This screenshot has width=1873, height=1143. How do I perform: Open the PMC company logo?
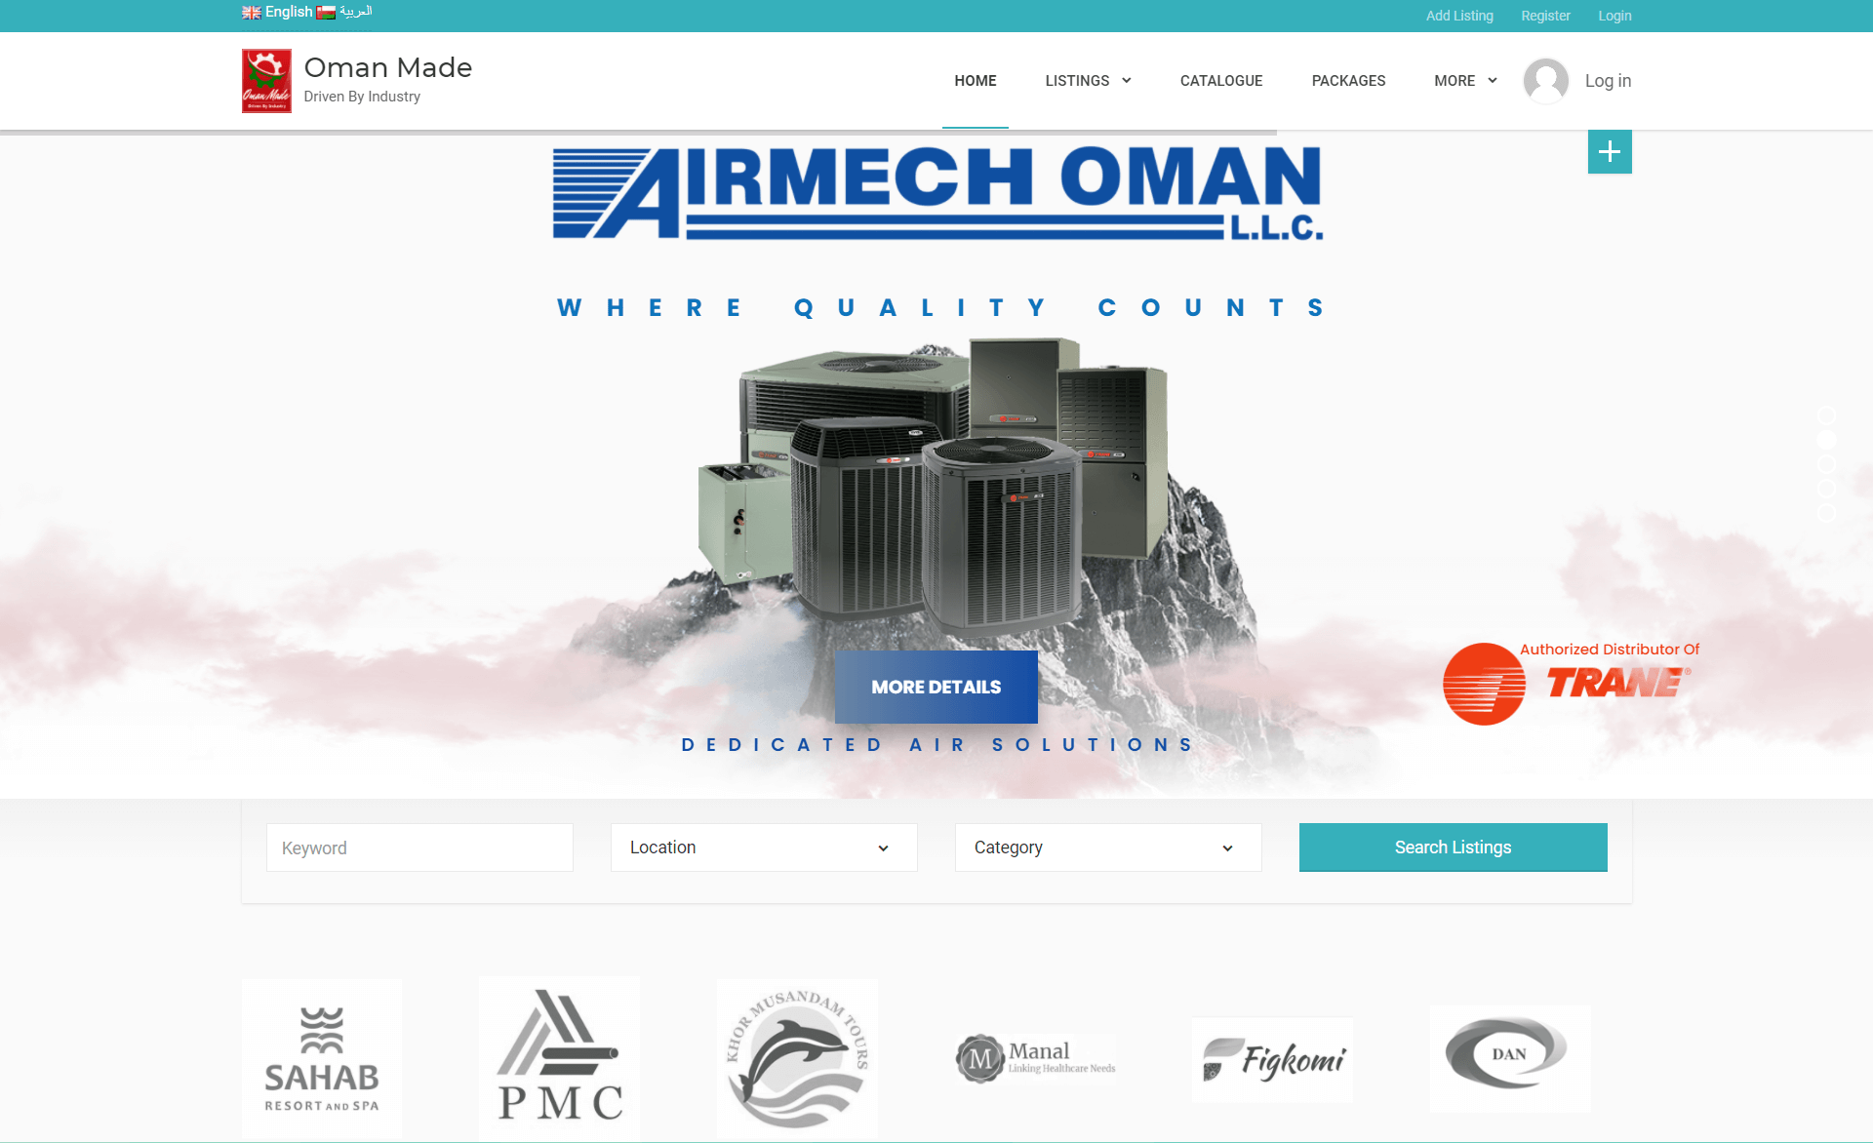560,1058
